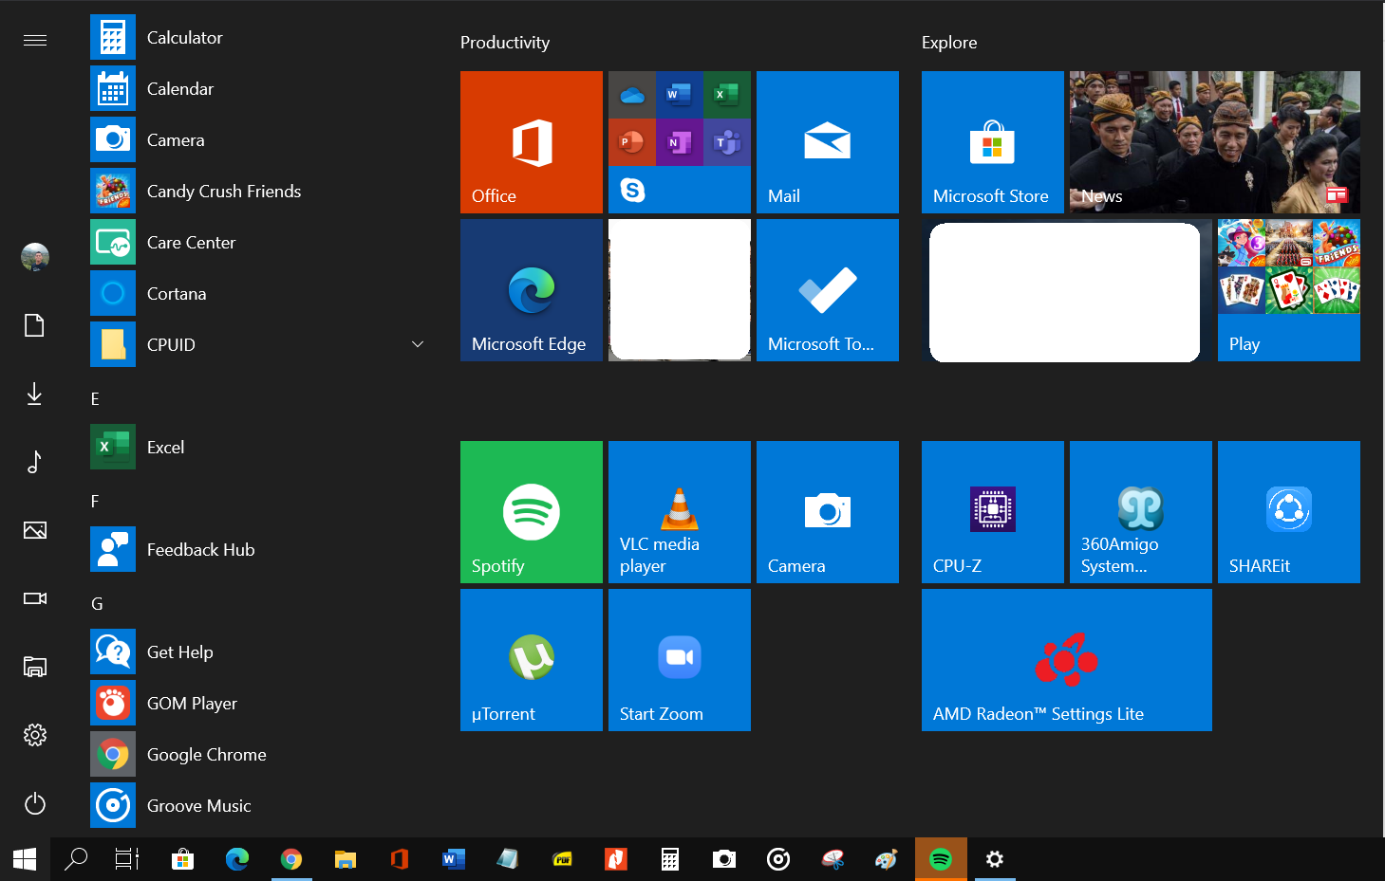1385x881 pixels.
Task: Open Calendar in the app list
Action: click(x=258, y=89)
